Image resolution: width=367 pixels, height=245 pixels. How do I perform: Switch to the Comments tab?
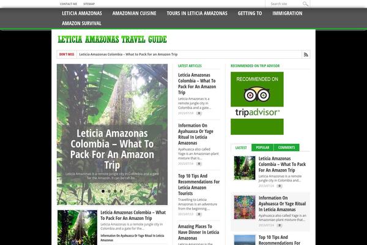click(x=286, y=148)
